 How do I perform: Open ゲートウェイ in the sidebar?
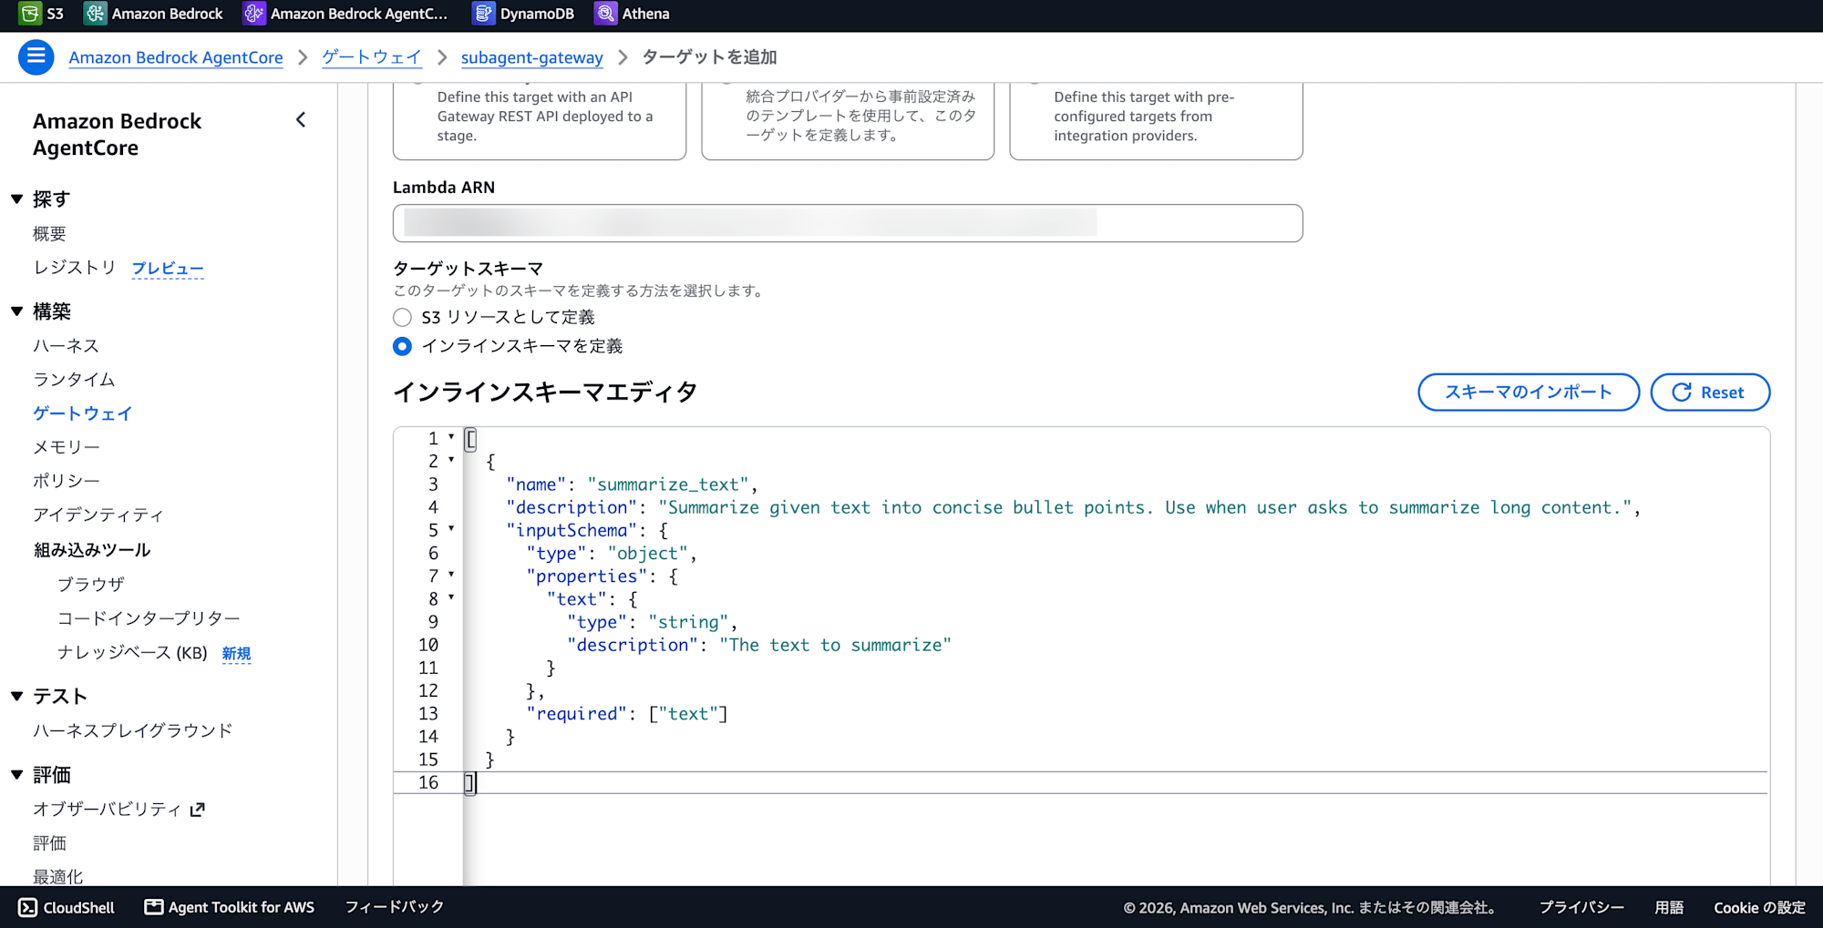(x=82, y=413)
